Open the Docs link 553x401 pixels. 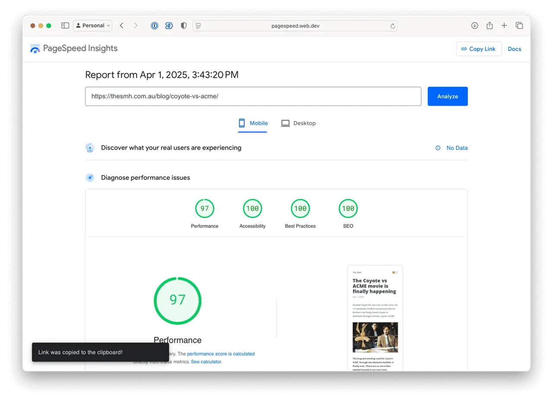click(515, 49)
